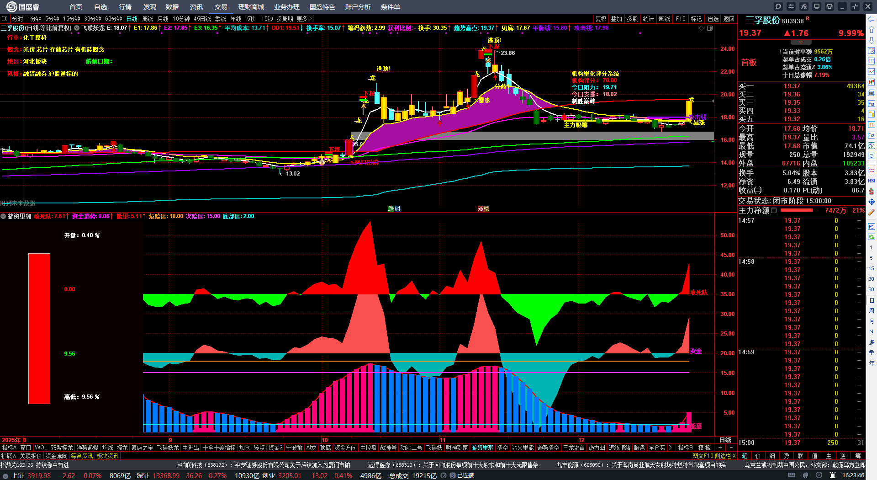
Task: Click the screen display icon in title bar
Action: (816, 6)
